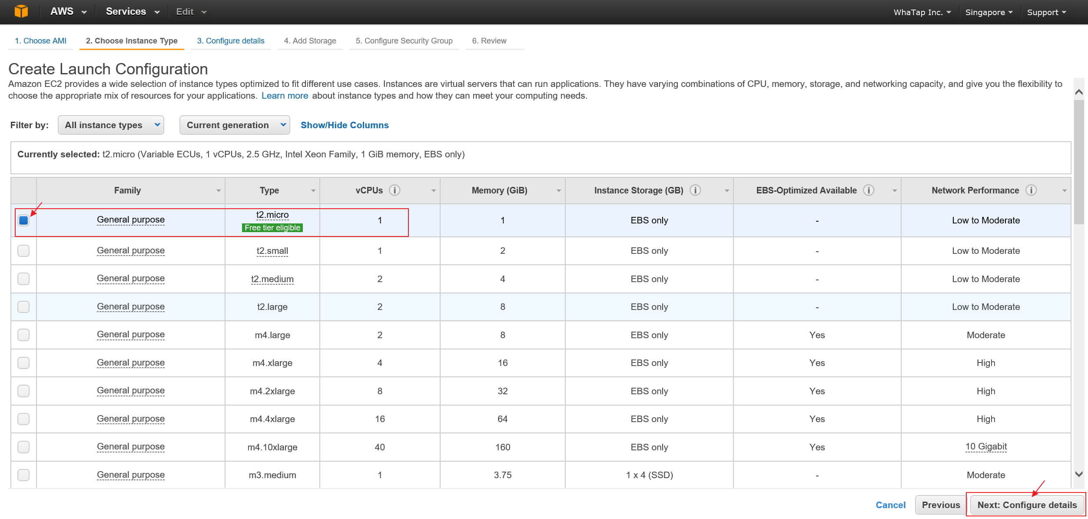Open the Edit menu

click(x=191, y=12)
